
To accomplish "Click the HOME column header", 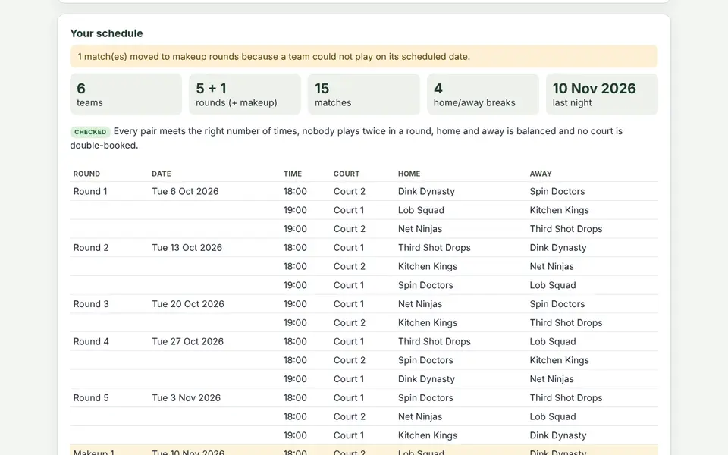I will coord(409,174).
